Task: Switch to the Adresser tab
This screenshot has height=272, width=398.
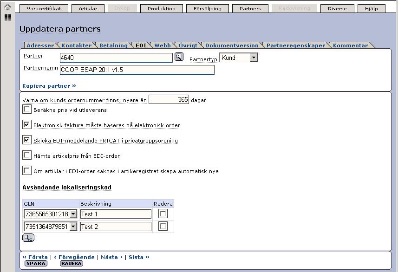Action: (40, 45)
